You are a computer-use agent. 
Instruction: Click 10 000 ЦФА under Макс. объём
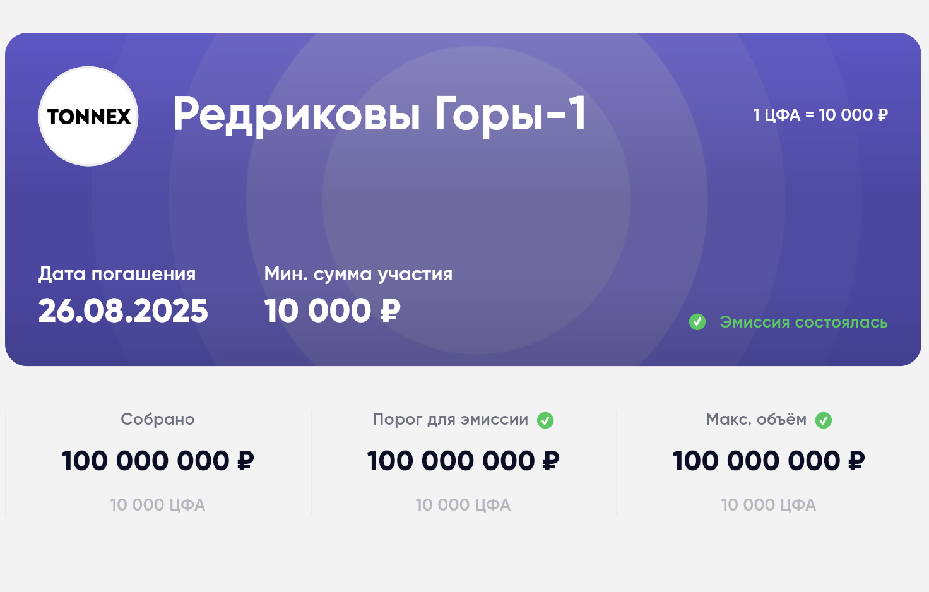coord(769,505)
